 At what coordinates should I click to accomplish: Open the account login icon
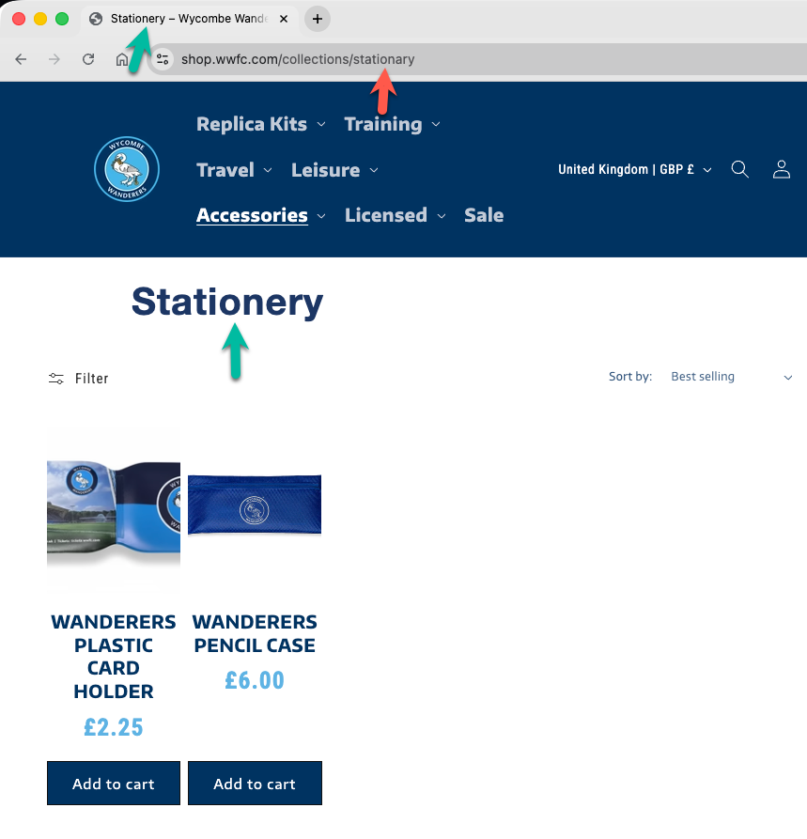tap(781, 169)
